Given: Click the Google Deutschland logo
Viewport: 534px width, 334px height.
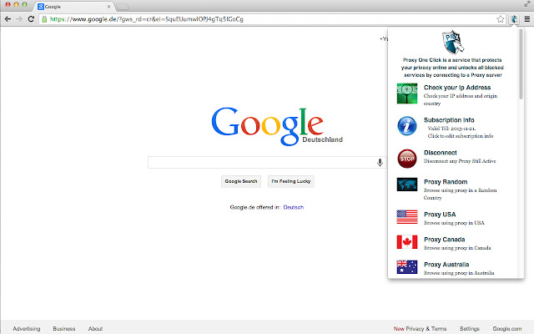Looking at the screenshot, I should point(276,126).
